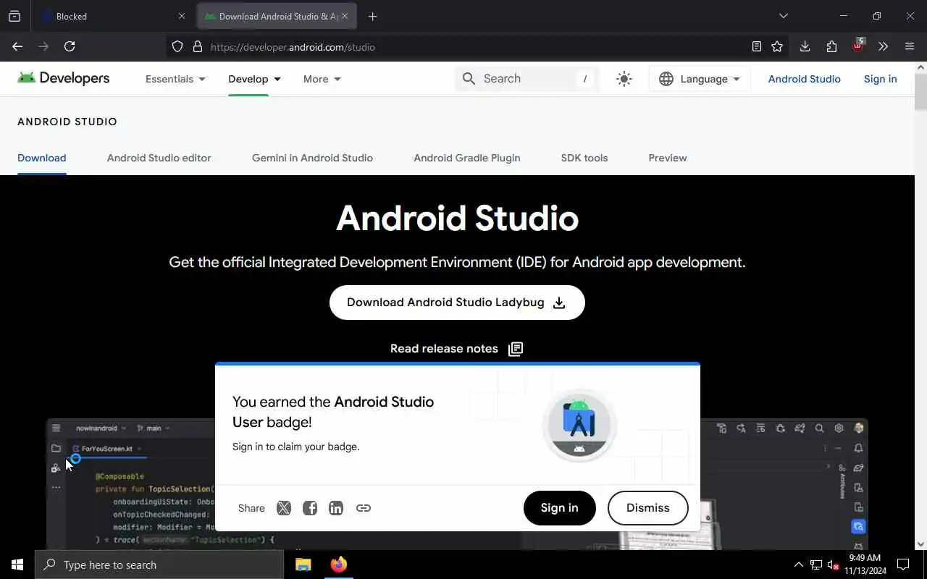Click the network tray icon

click(x=816, y=565)
